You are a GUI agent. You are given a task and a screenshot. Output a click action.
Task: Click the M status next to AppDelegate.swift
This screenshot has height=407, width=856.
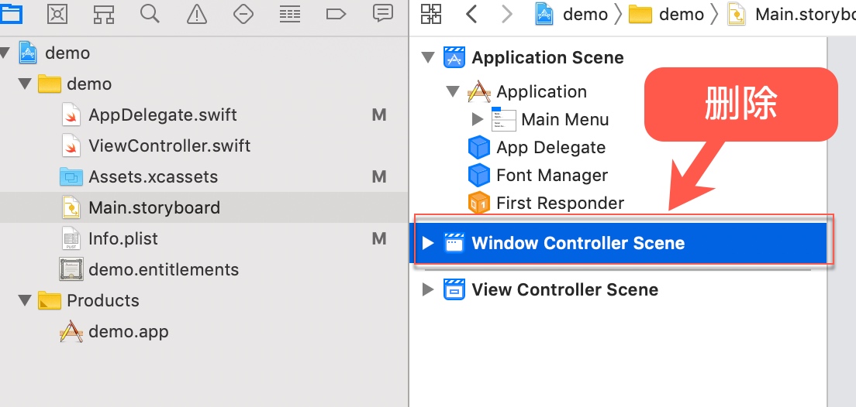(379, 115)
